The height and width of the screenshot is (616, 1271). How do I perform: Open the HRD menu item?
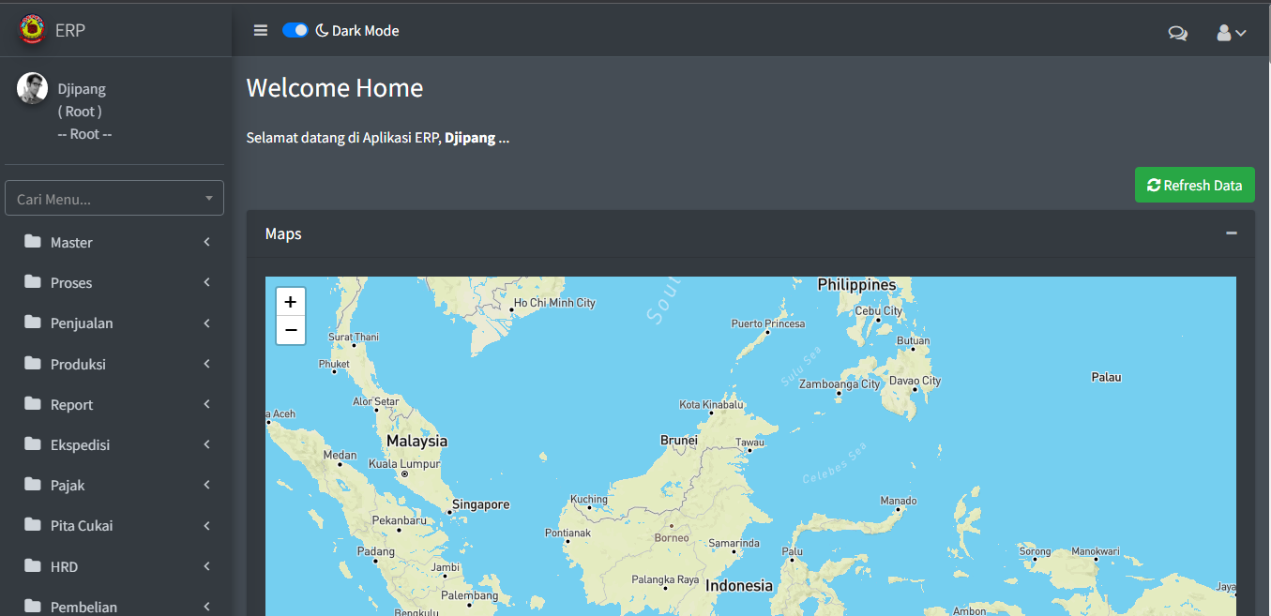click(64, 566)
